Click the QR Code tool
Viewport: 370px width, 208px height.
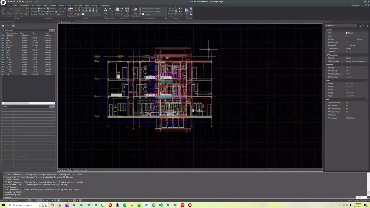coord(127,12)
